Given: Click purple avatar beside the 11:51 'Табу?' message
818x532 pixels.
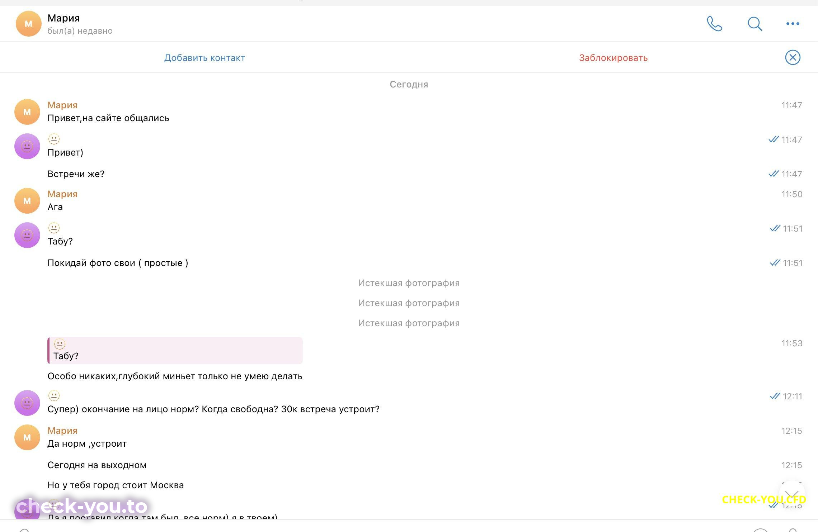Looking at the screenshot, I should [x=27, y=235].
